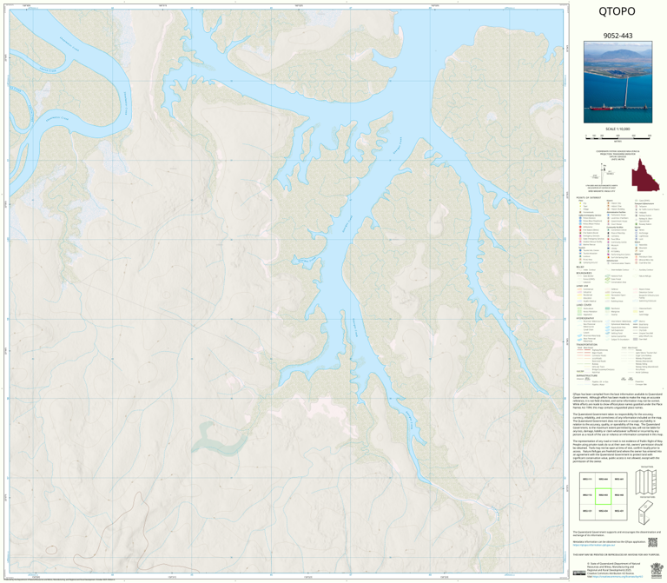Click the POINTS OF INTEREST legend heading
667x583 pixels.
tap(589, 198)
